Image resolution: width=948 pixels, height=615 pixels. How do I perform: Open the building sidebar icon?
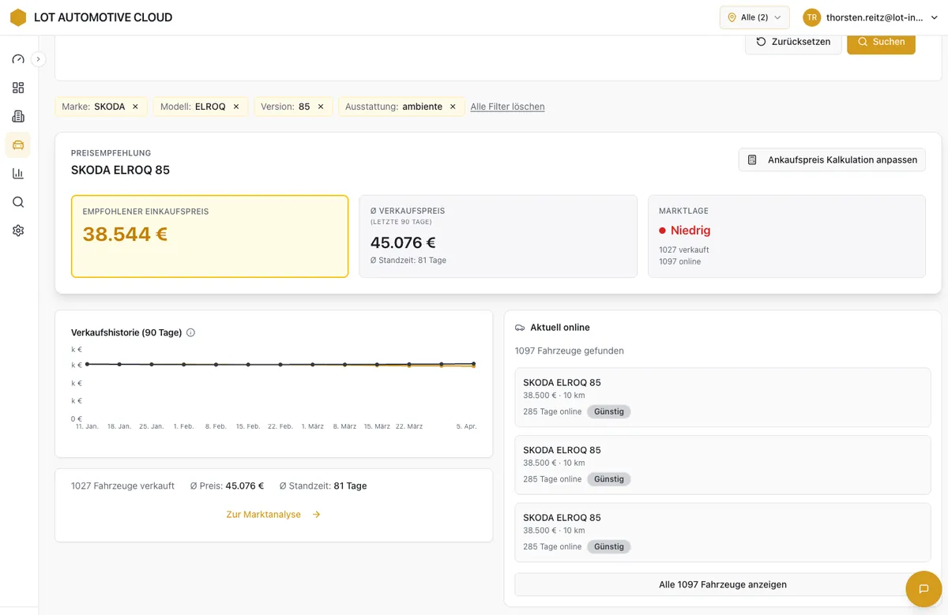click(x=18, y=116)
